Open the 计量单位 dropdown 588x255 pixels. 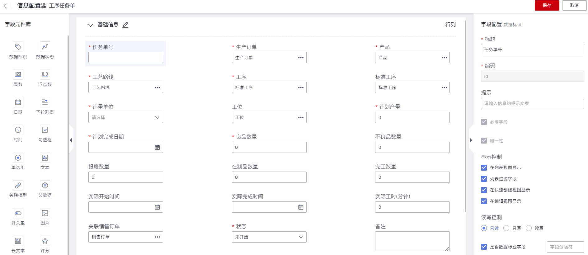tap(126, 117)
